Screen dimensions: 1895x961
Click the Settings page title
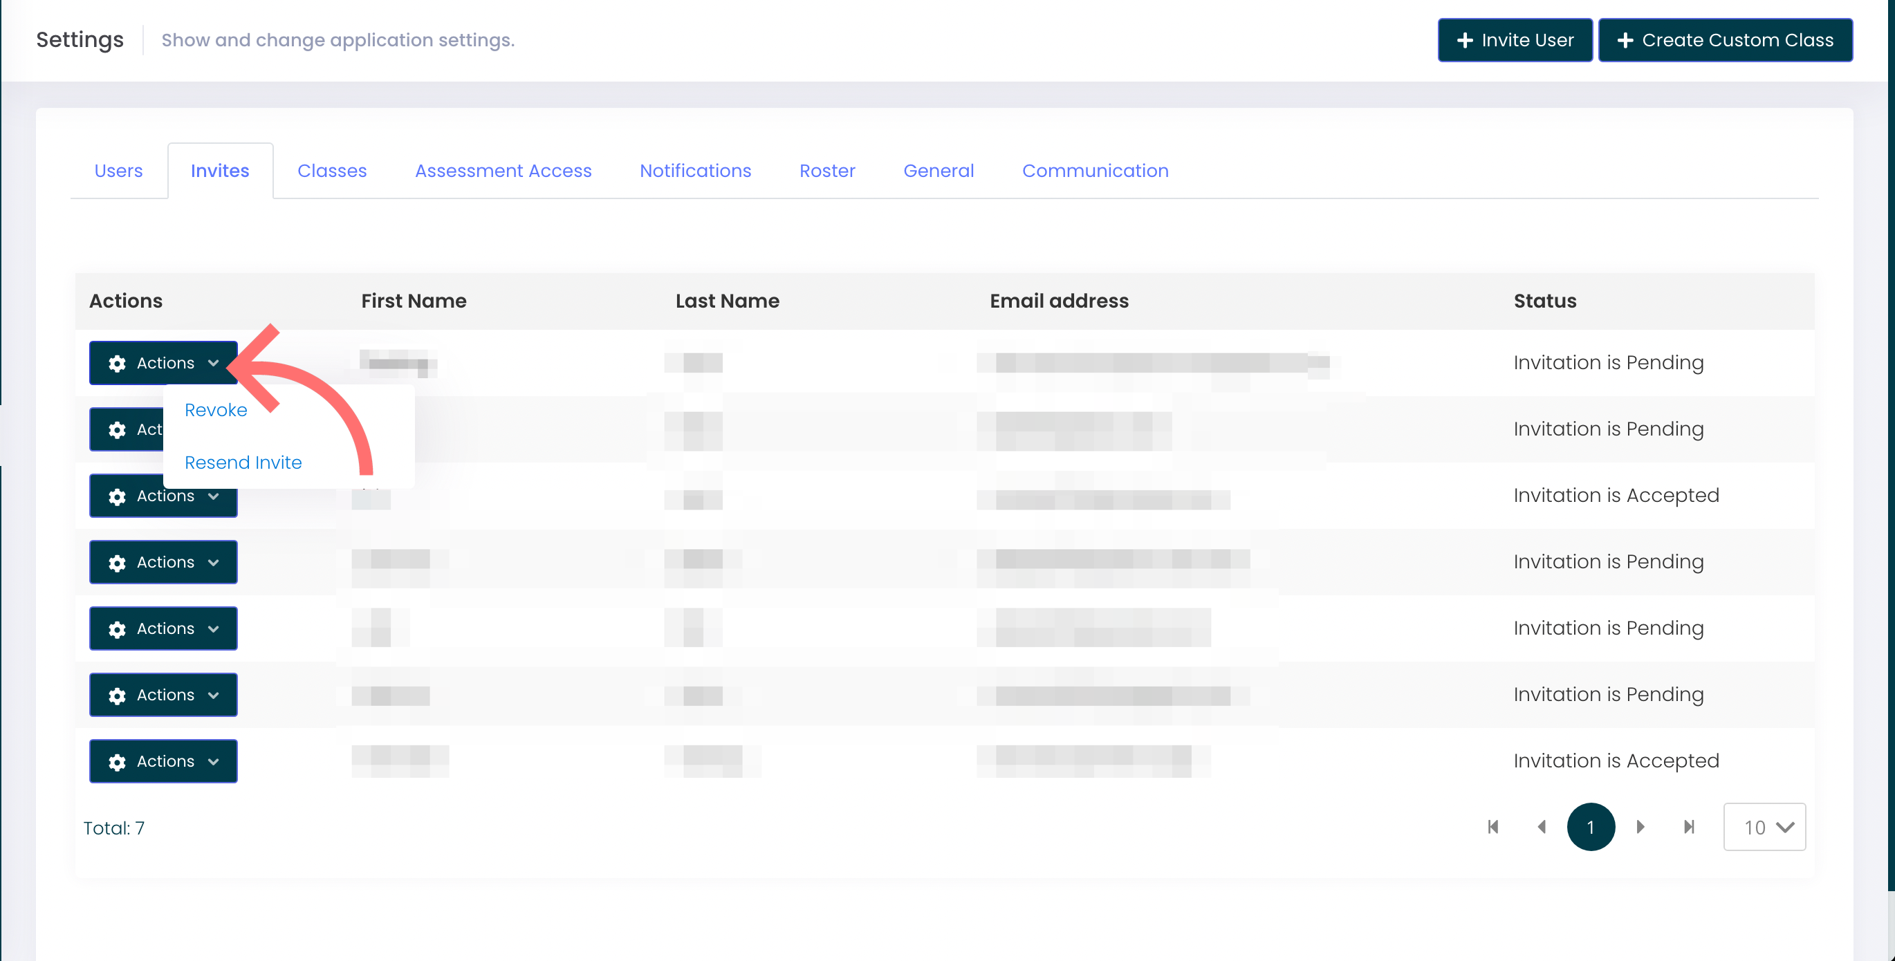click(x=80, y=39)
